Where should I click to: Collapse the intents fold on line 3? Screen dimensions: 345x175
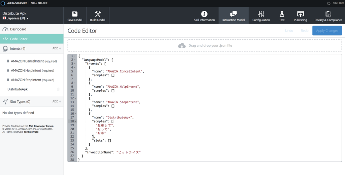pyautogui.click(x=75, y=64)
